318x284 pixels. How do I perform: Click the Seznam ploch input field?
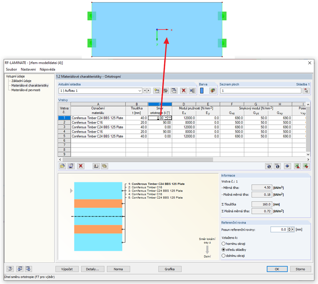click(261, 91)
